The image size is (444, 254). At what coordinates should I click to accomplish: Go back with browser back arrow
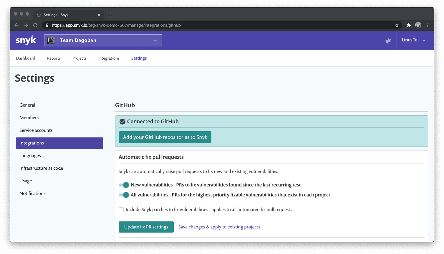point(16,25)
